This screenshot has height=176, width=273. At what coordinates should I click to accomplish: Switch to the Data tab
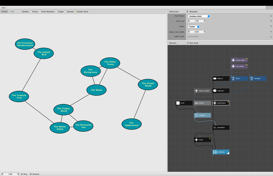(12, 12)
